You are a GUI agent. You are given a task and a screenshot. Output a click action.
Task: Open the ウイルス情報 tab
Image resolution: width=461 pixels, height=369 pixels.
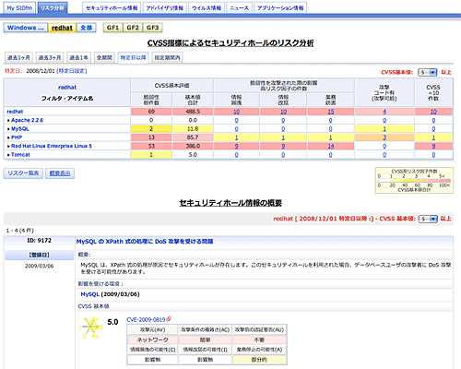coord(207,8)
